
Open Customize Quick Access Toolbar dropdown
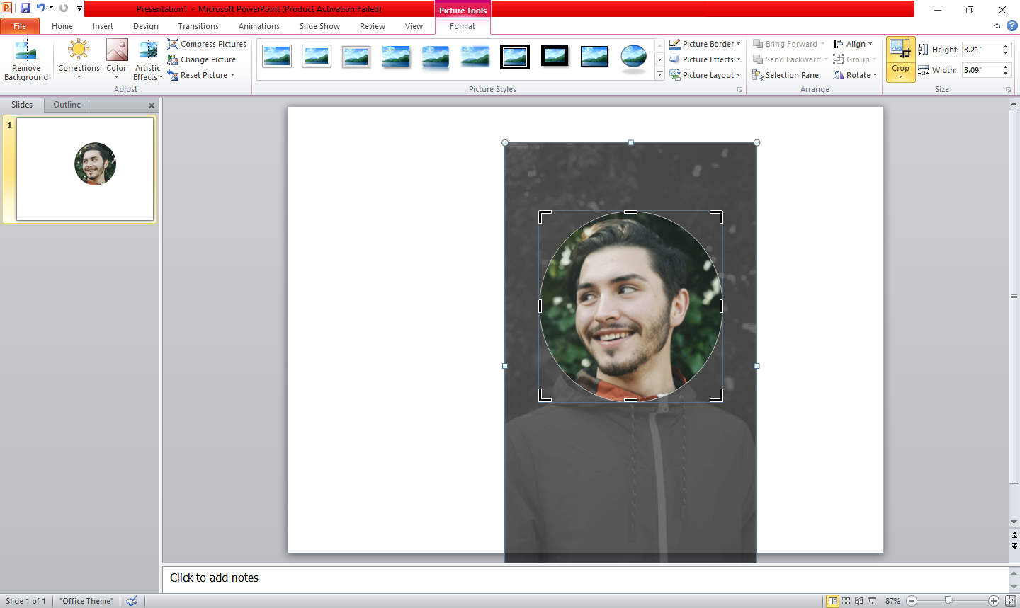[x=79, y=8]
